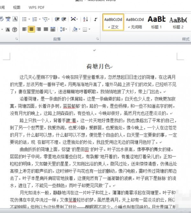
Task: Click the clear formatting eraser icon
Action: (1, 19)
